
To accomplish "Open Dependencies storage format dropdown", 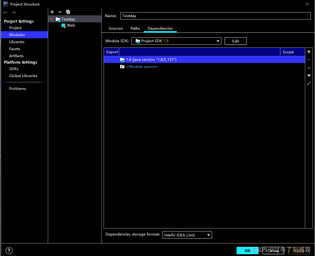I will point(187,235).
